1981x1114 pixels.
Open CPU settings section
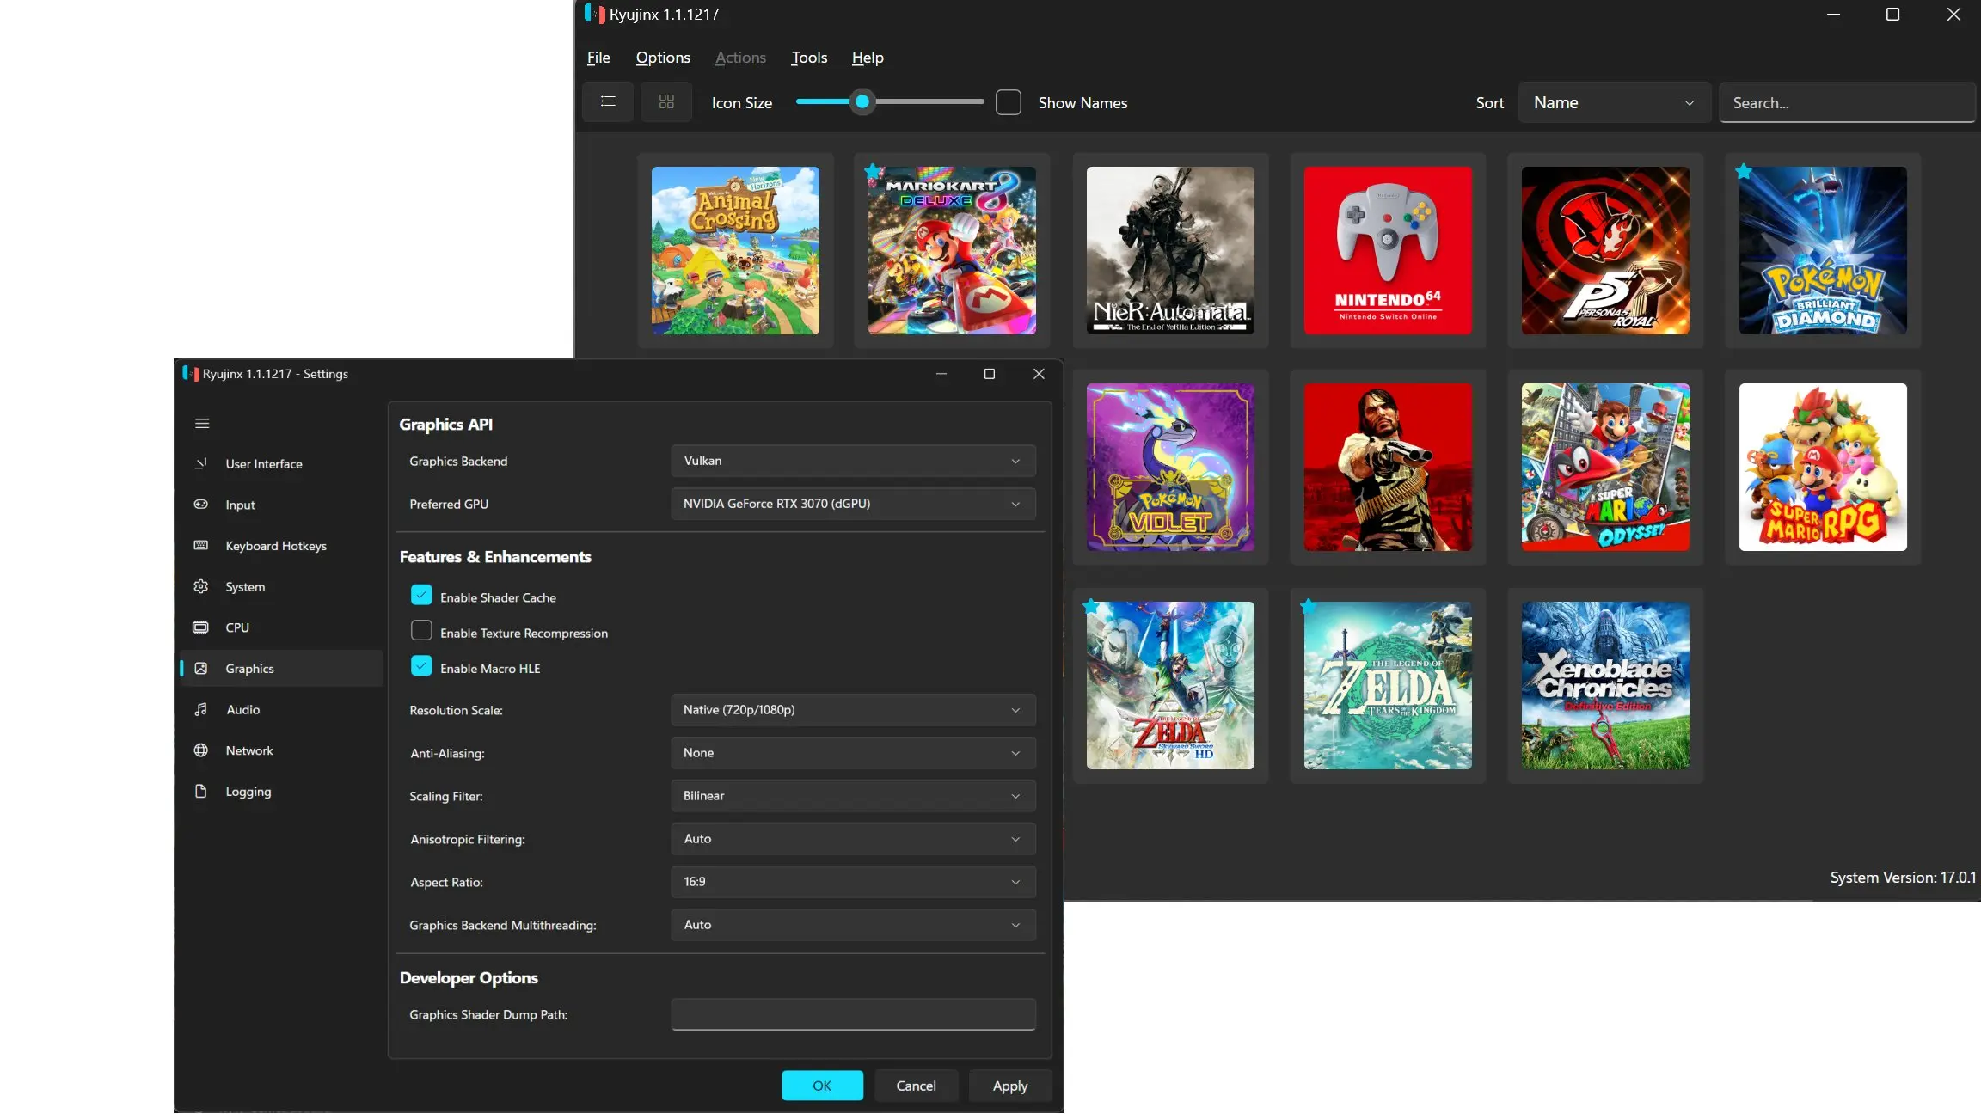[x=237, y=627]
